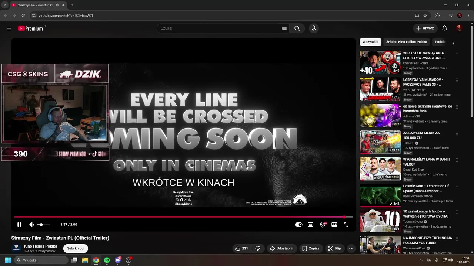Open the account avatar menu
Image resolution: width=474 pixels, height=266 pixels.
[459, 28]
